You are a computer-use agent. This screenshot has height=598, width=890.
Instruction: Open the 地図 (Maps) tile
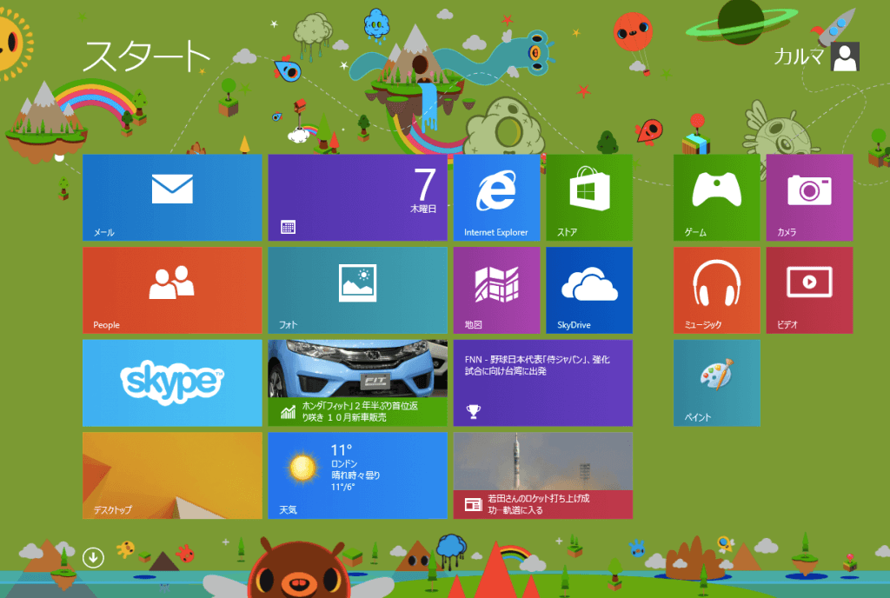click(496, 290)
